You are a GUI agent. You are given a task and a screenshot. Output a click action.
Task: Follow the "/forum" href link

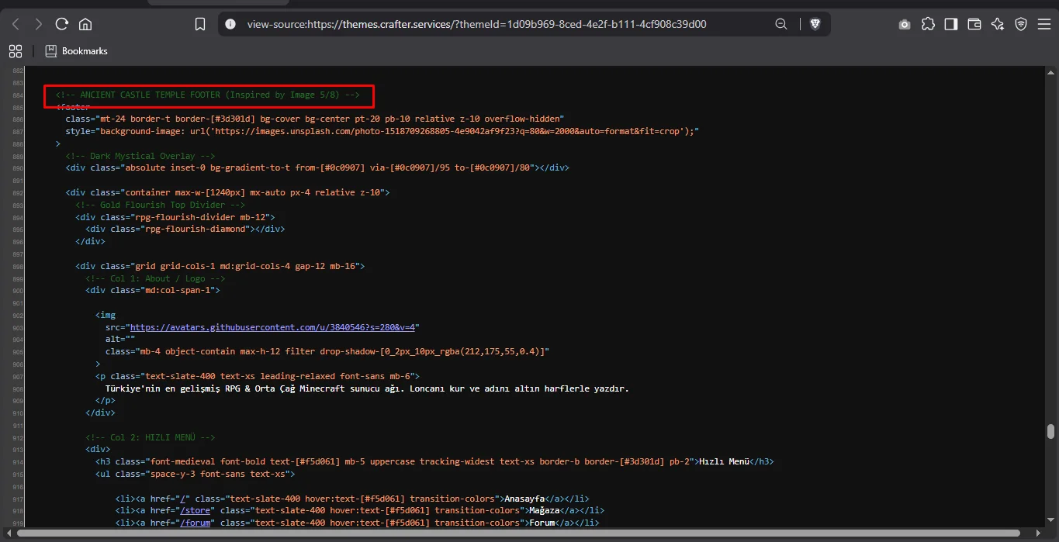196,523
